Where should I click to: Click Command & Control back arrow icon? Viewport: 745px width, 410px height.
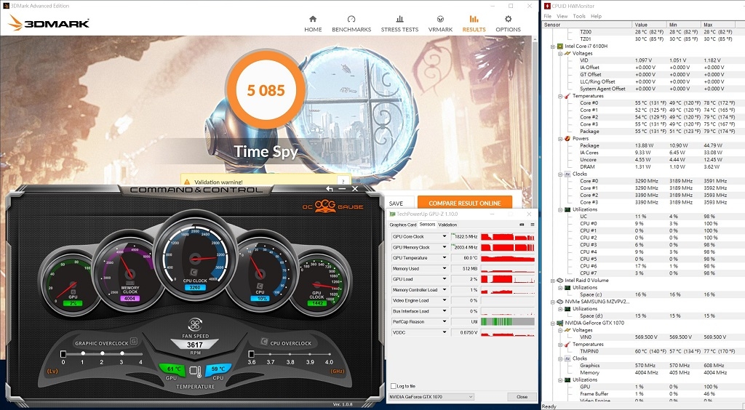coord(330,189)
